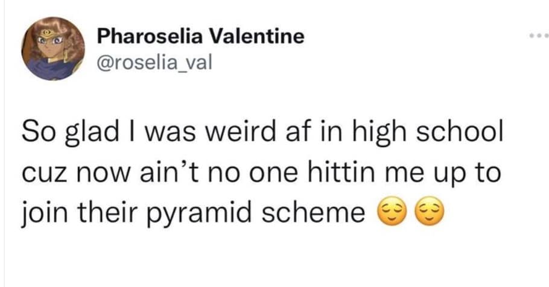Click the first relieved face emoji
549x287 pixels.
click(x=390, y=213)
